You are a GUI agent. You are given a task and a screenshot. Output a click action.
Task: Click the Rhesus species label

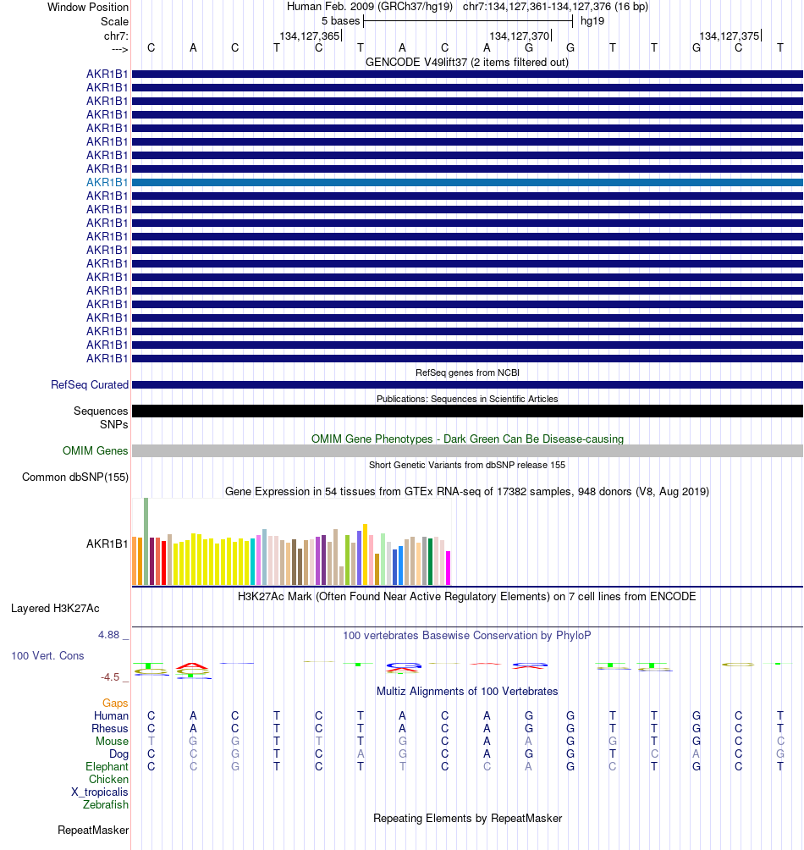tap(110, 729)
